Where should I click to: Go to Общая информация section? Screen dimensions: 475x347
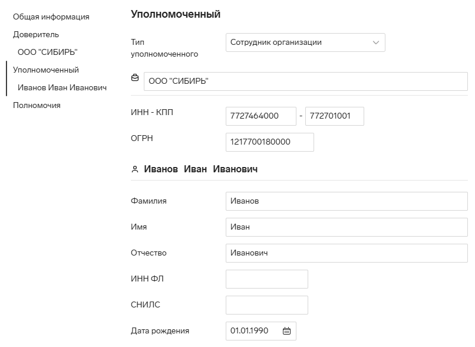tap(51, 17)
